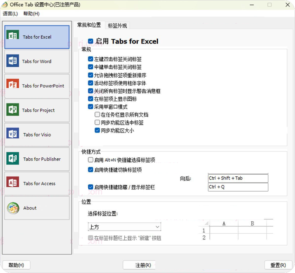启用"在任务栏显示所有文档"选项
The width and height of the screenshot is (295, 273).
(97, 115)
